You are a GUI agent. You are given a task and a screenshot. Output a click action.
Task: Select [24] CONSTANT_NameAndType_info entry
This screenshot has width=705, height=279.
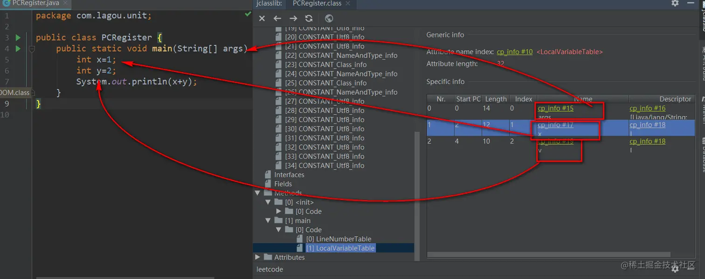pos(341,74)
